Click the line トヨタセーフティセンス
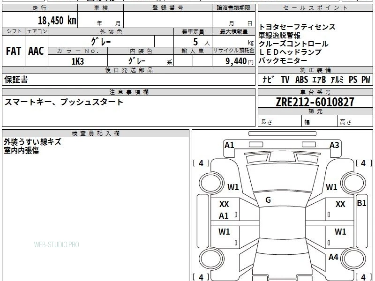Image resolution: width=375 pixels, height=281 pixels. [x=297, y=27]
